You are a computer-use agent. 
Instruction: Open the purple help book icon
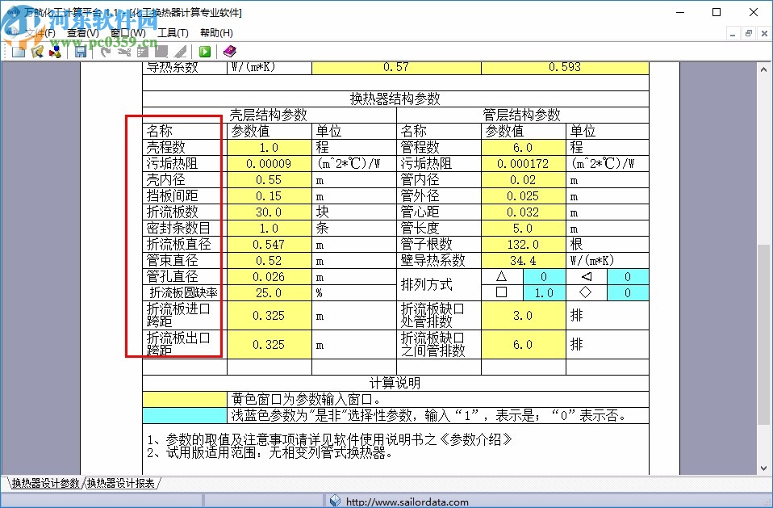pos(230,52)
